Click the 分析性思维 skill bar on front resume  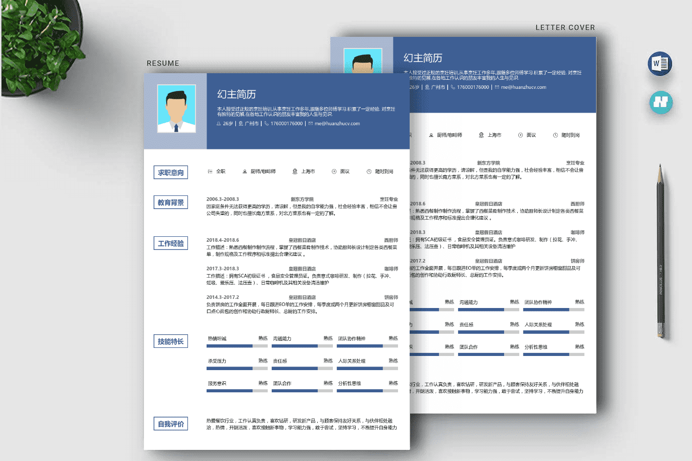367,391
